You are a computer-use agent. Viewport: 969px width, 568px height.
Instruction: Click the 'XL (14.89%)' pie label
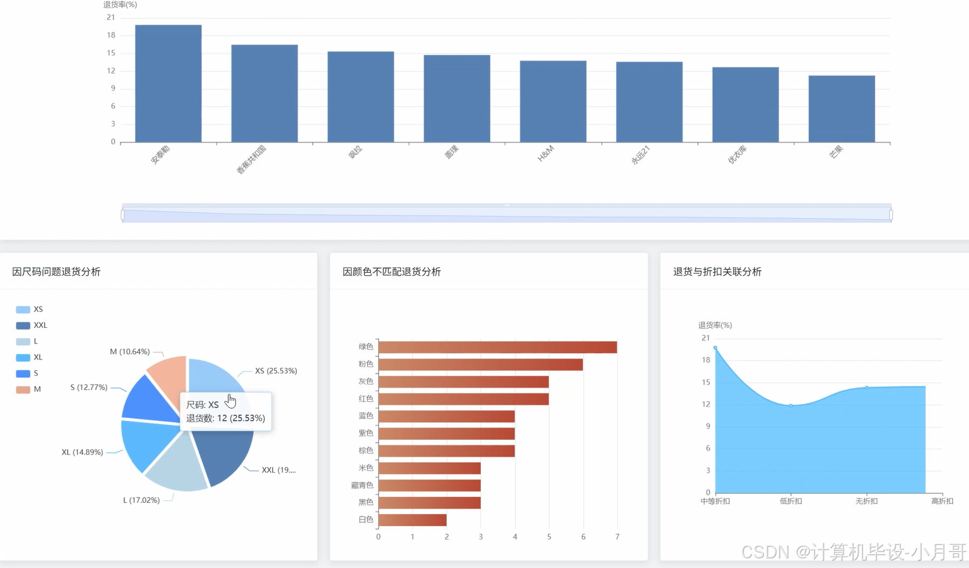click(x=82, y=452)
